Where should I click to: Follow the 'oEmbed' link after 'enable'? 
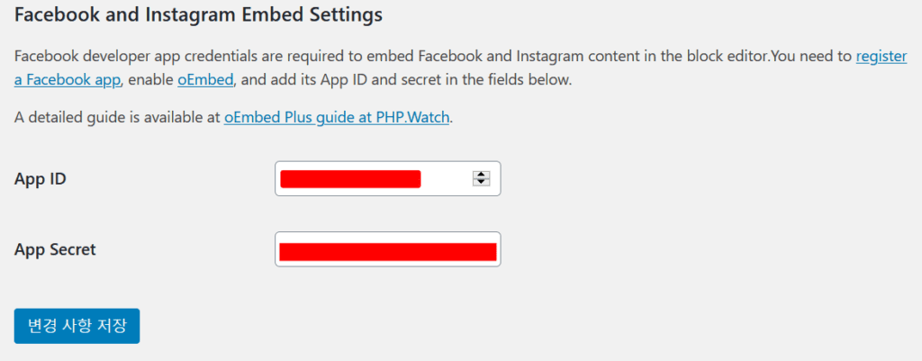pyautogui.click(x=205, y=79)
